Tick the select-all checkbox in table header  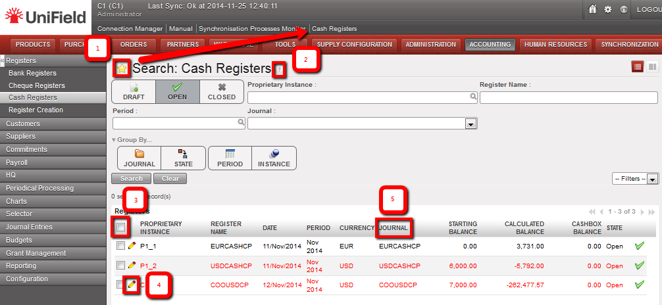(x=120, y=227)
